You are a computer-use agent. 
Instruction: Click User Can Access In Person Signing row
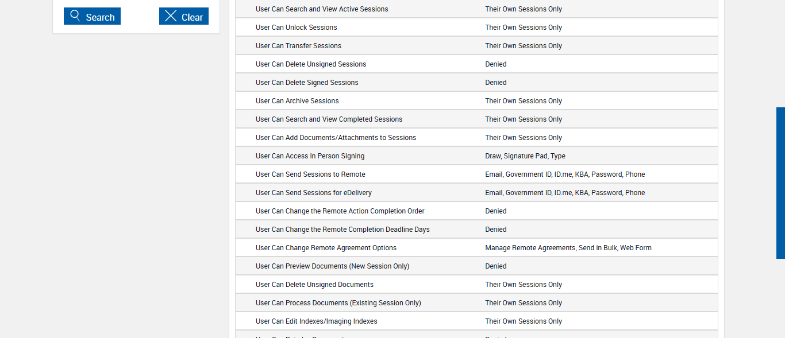click(x=310, y=156)
